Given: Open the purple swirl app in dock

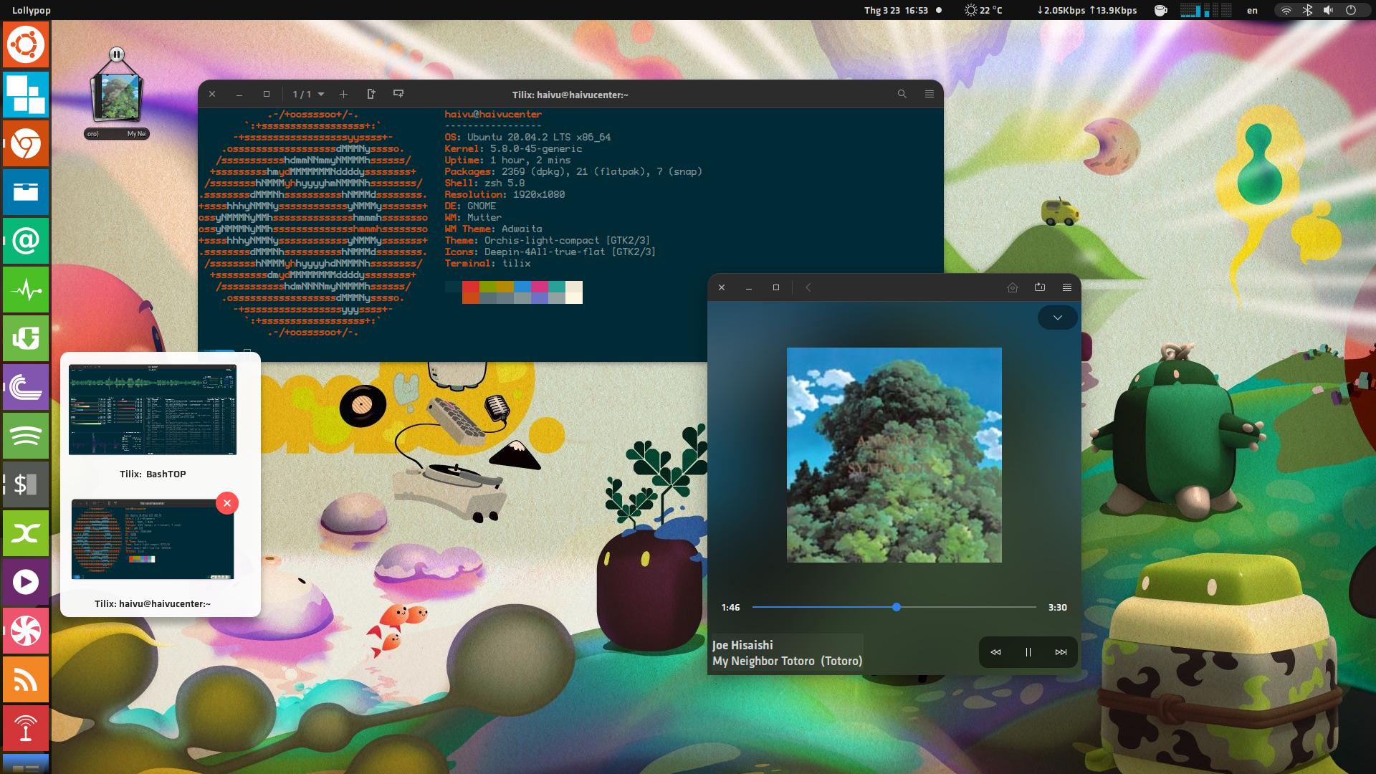Looking at the screenshot, I should [26, 386].
